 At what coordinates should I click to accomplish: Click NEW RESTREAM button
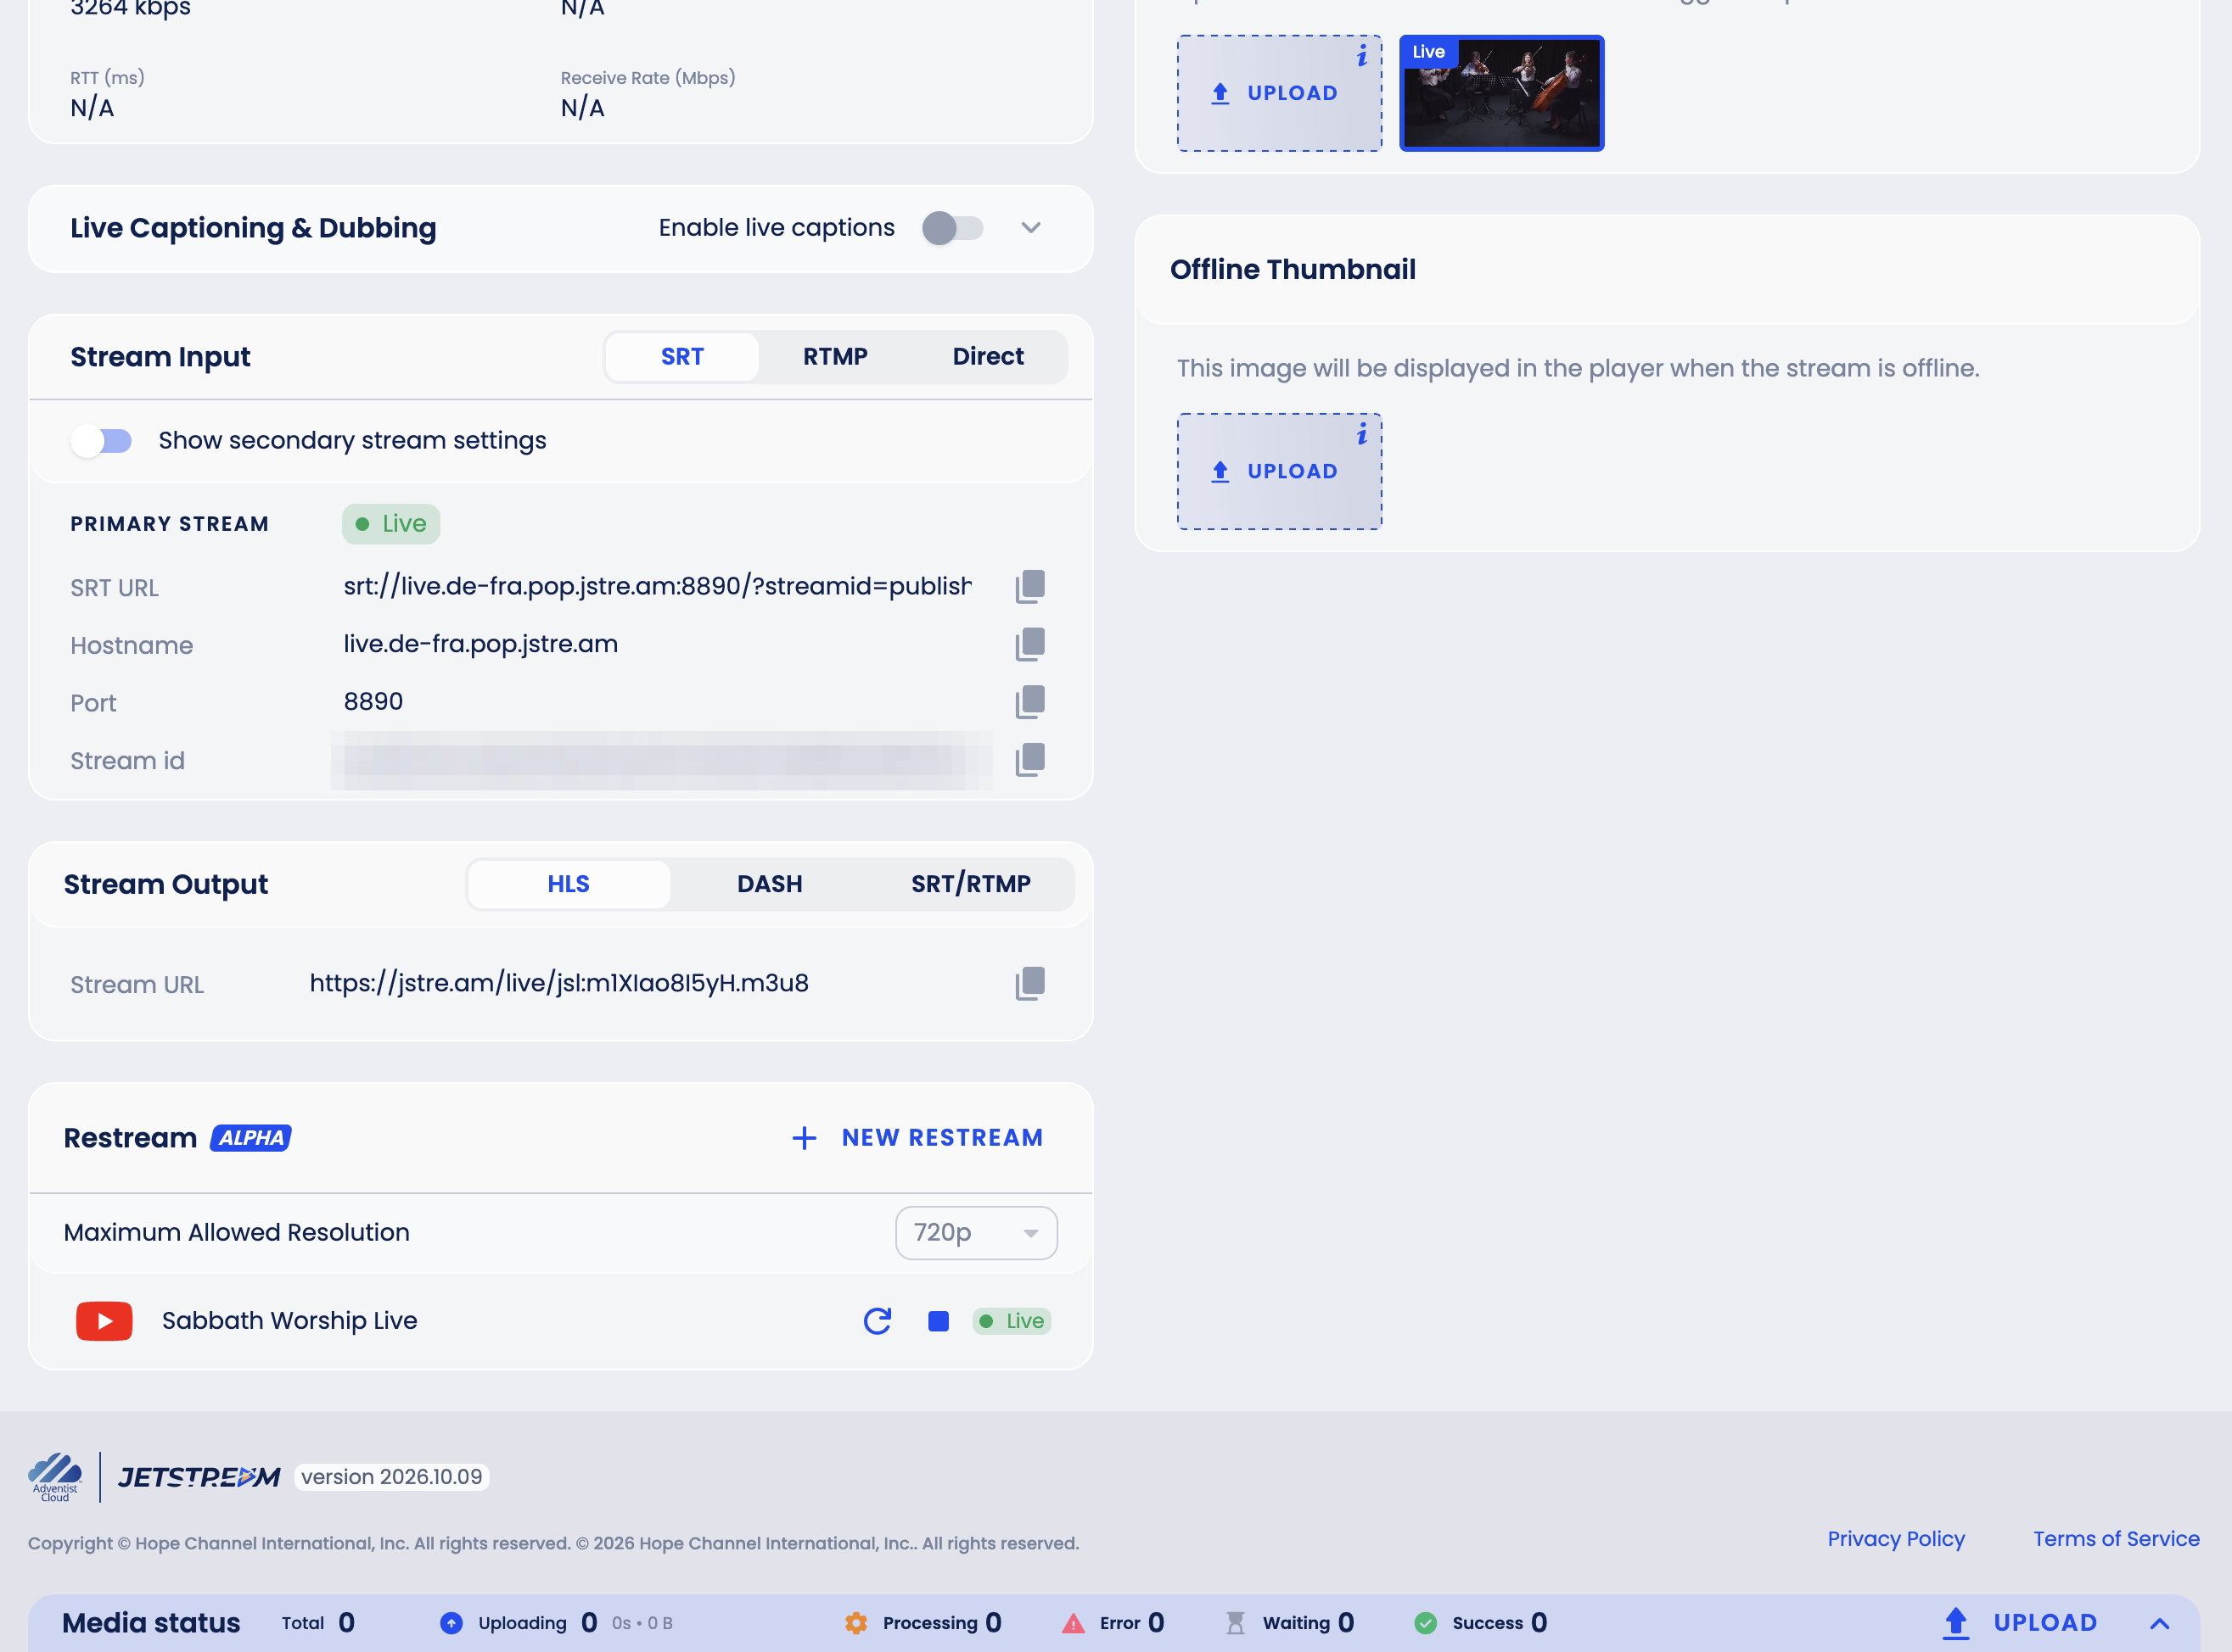917,1138
